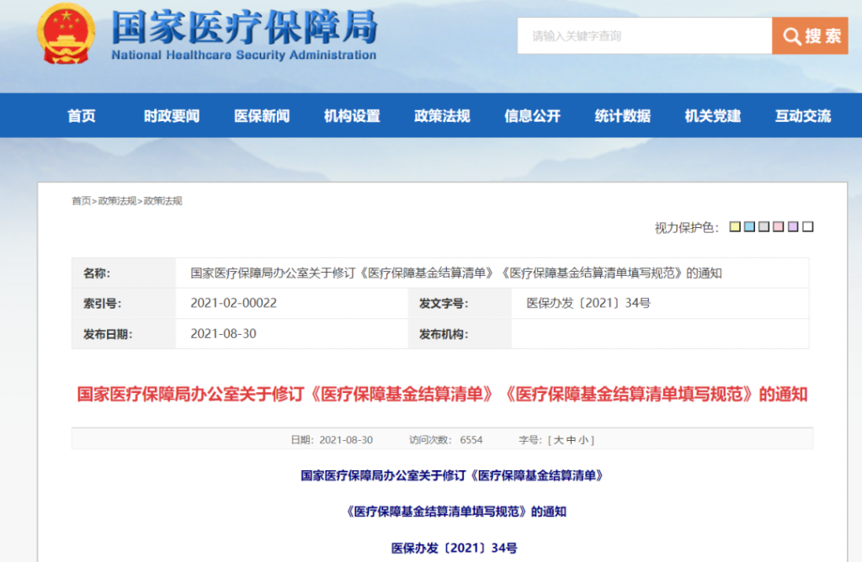Select the gray eye-protection color swatch

[764, 226]
